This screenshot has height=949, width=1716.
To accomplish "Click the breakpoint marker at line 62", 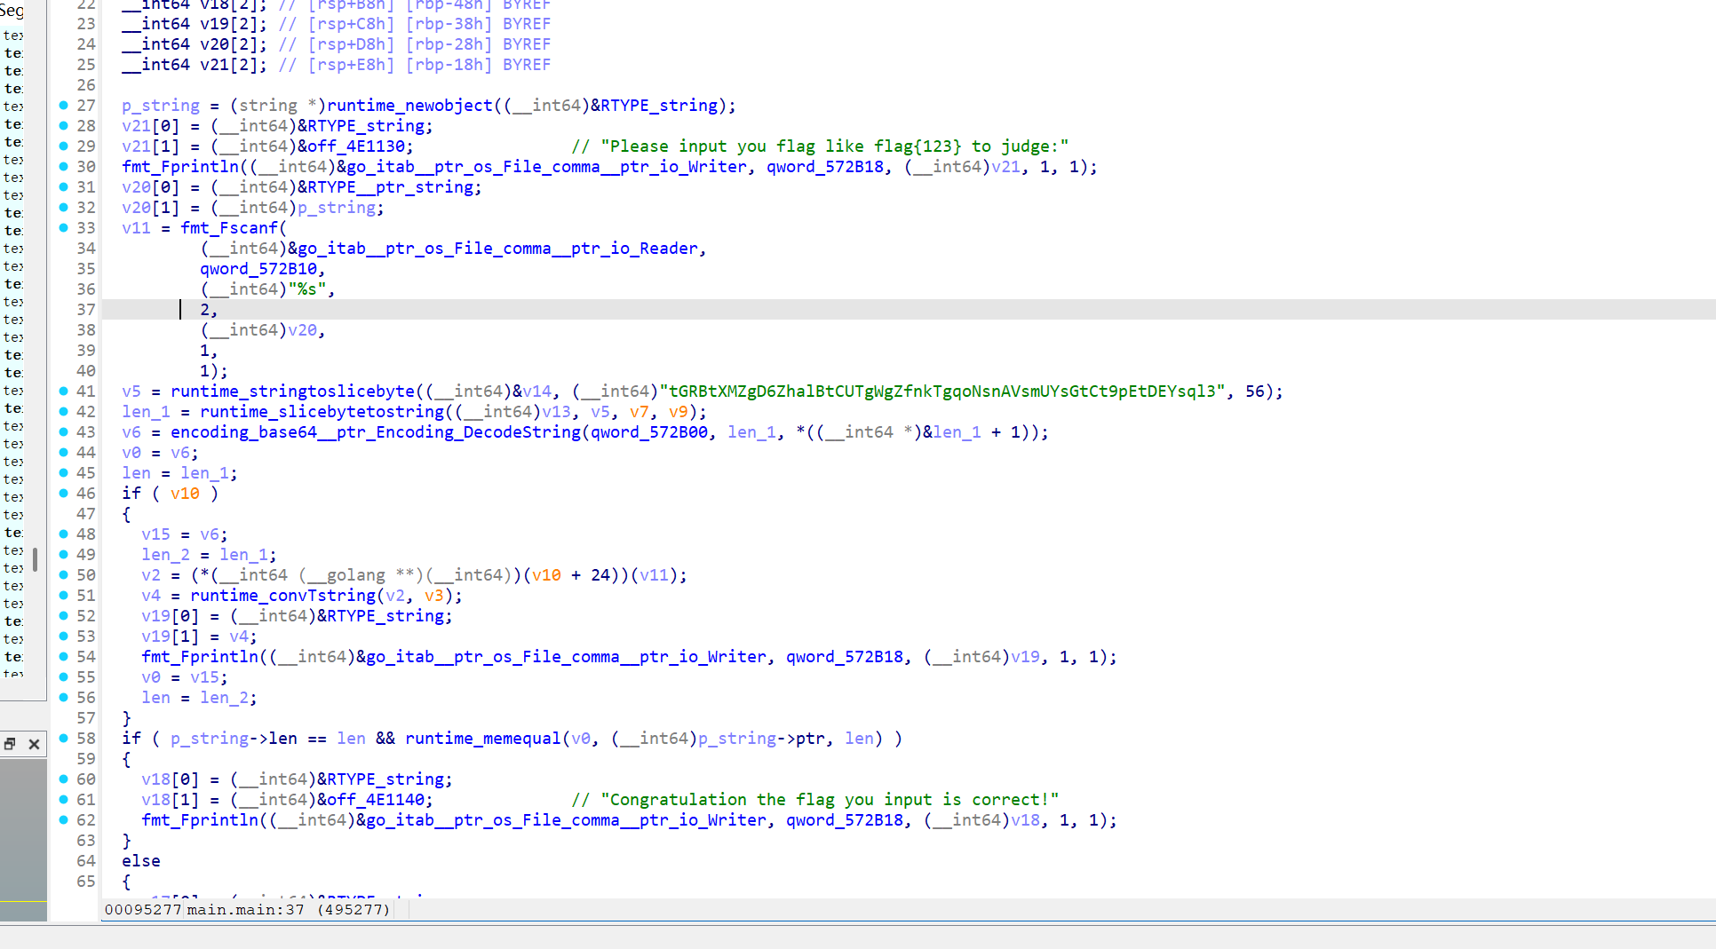I will [64, 820].
